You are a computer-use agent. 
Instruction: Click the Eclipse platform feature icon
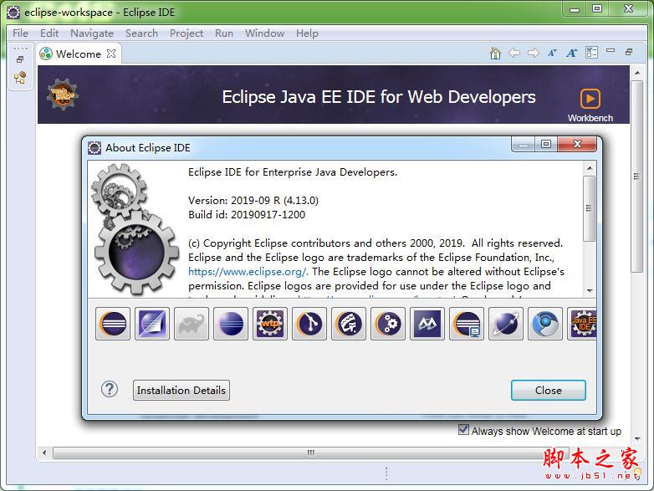pyautogui.click(x=113, y=324)
